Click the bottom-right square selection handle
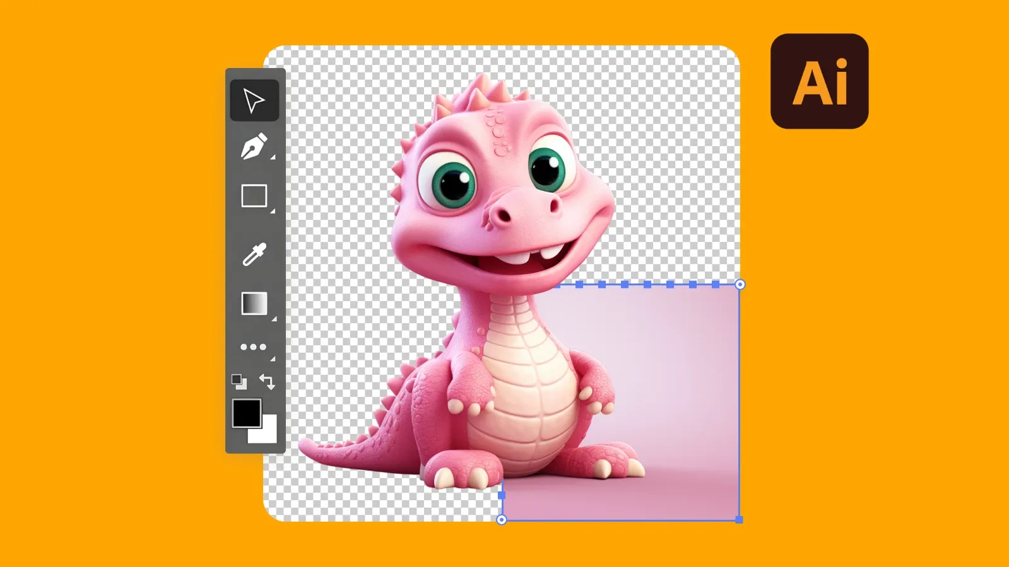 [740, 520]
